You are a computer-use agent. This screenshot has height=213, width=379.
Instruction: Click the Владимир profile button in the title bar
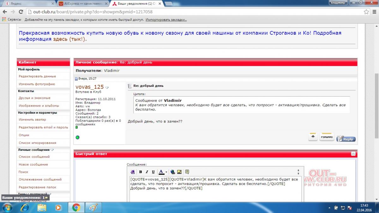pyautogui.click(x=338, y=2)
